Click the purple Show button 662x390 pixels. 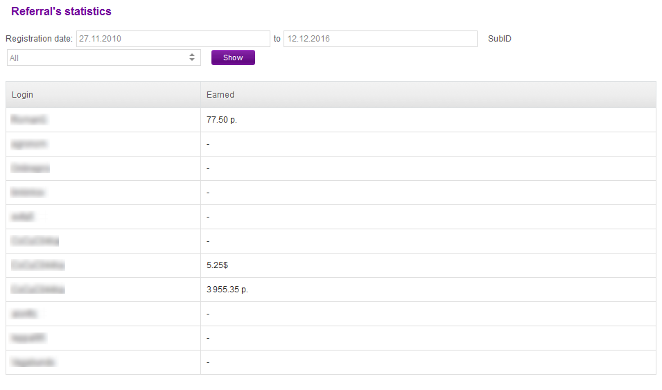(x=233, y=58)
